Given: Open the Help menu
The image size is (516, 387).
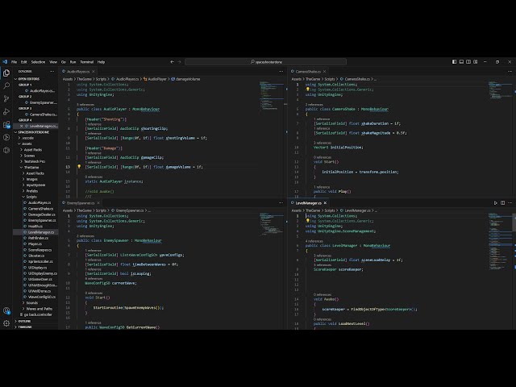Looking at the screenshot, I should tap(101, 62).
